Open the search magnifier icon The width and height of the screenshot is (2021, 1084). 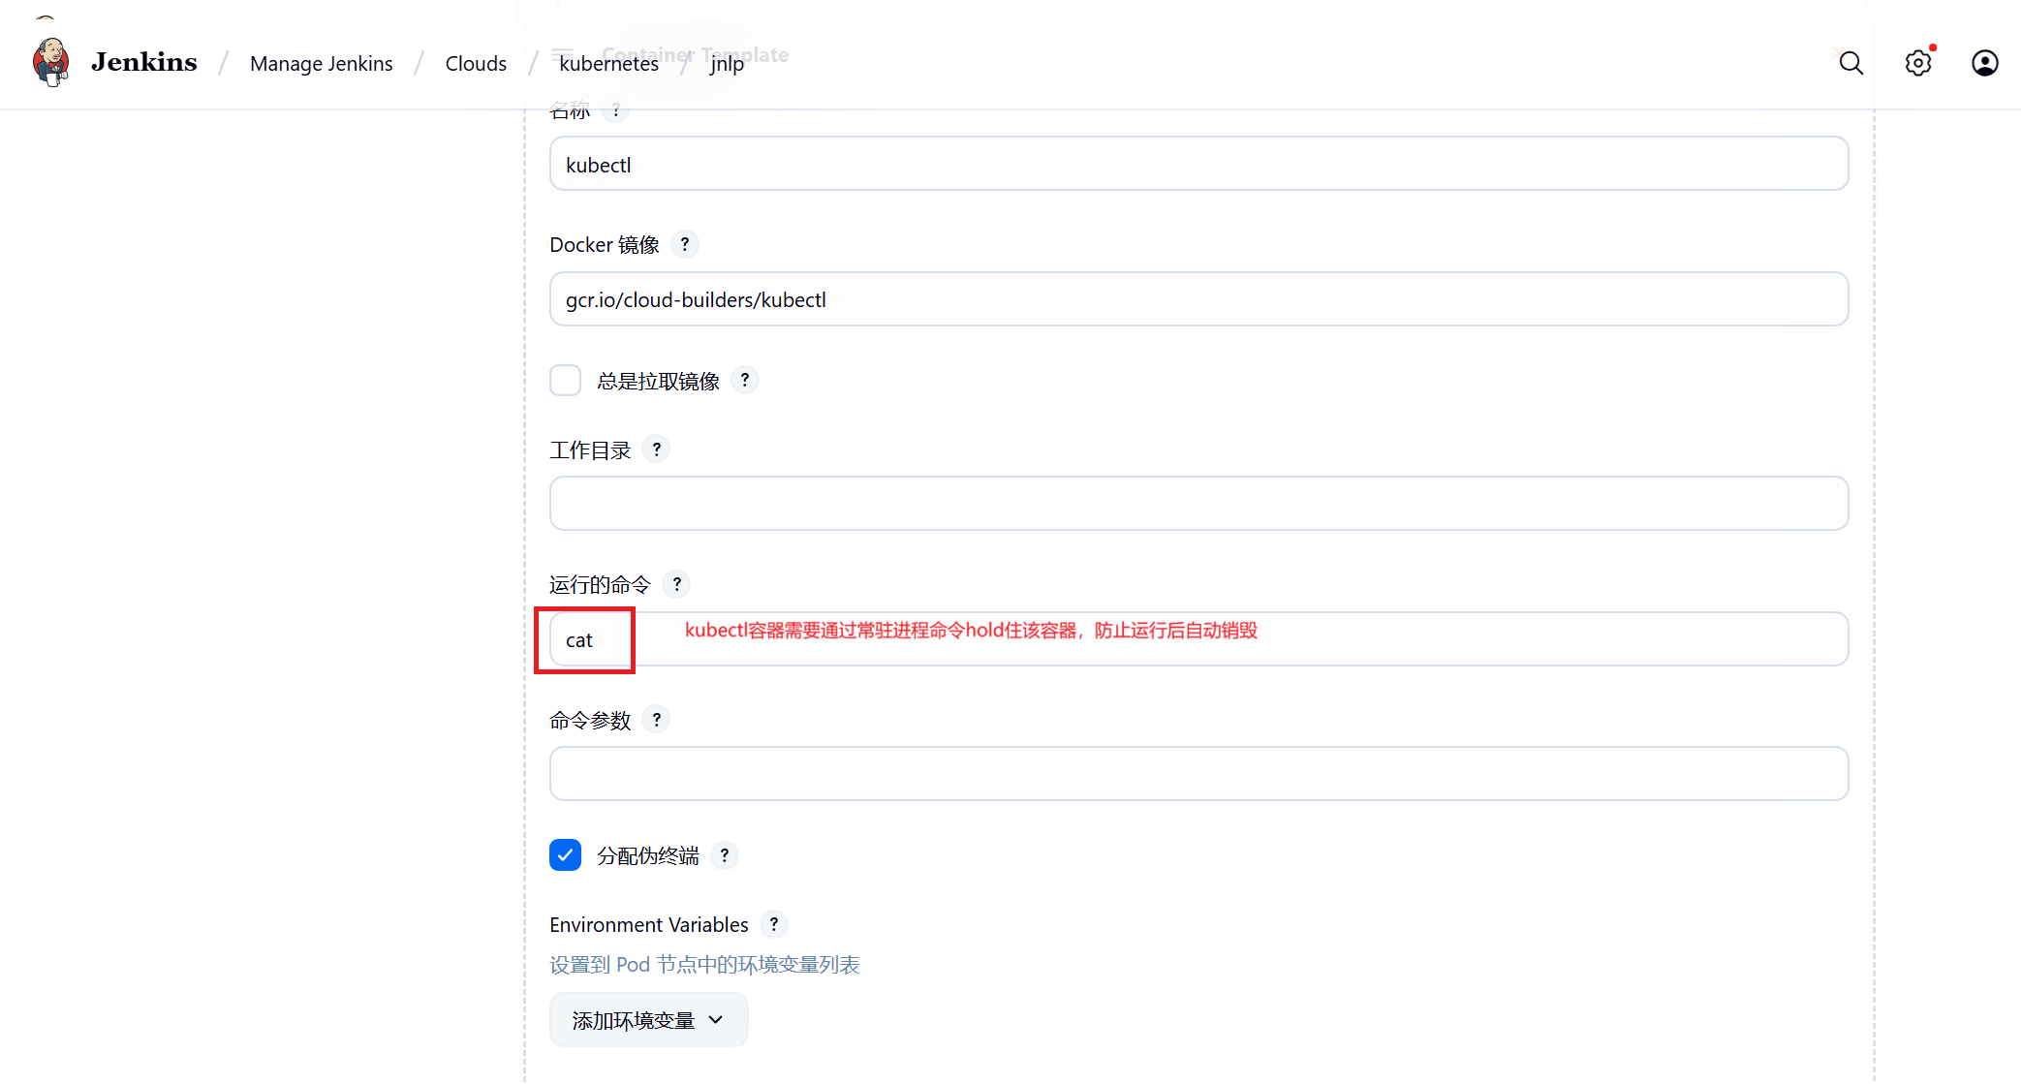coord(1850,63)
